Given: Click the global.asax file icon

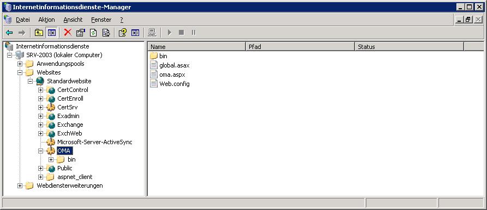Looking at the screenshot, I should pos(154,65).
